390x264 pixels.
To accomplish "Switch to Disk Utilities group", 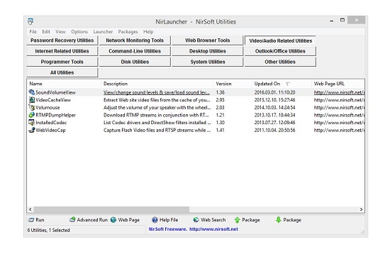I will [135, 62].
